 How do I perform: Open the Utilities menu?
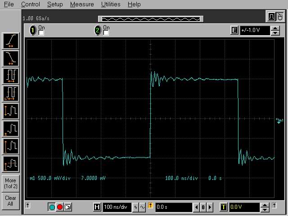[111, 4]
